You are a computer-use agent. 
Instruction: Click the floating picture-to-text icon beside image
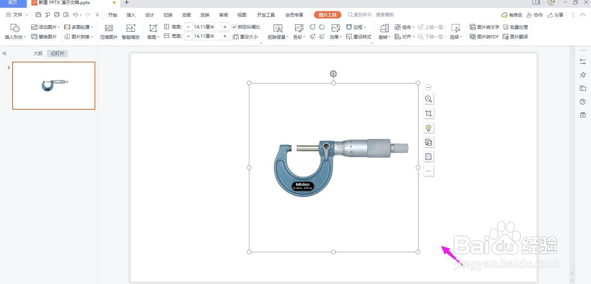click(428, 142)
